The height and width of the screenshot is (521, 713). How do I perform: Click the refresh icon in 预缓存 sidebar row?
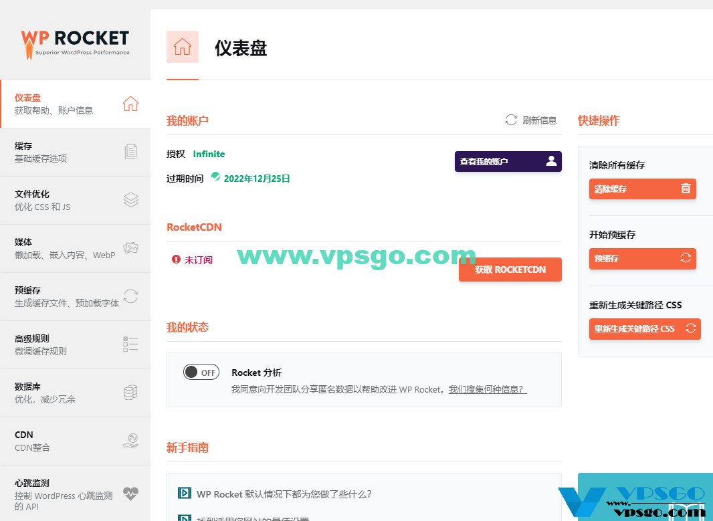[130, 296]
